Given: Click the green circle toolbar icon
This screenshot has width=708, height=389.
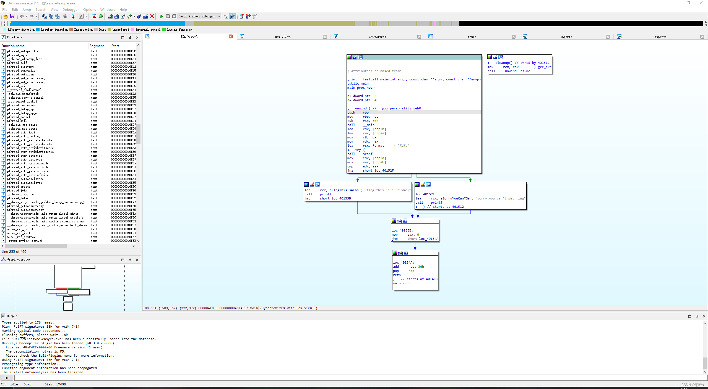Looking at the screenshot, I should [101, 16].
